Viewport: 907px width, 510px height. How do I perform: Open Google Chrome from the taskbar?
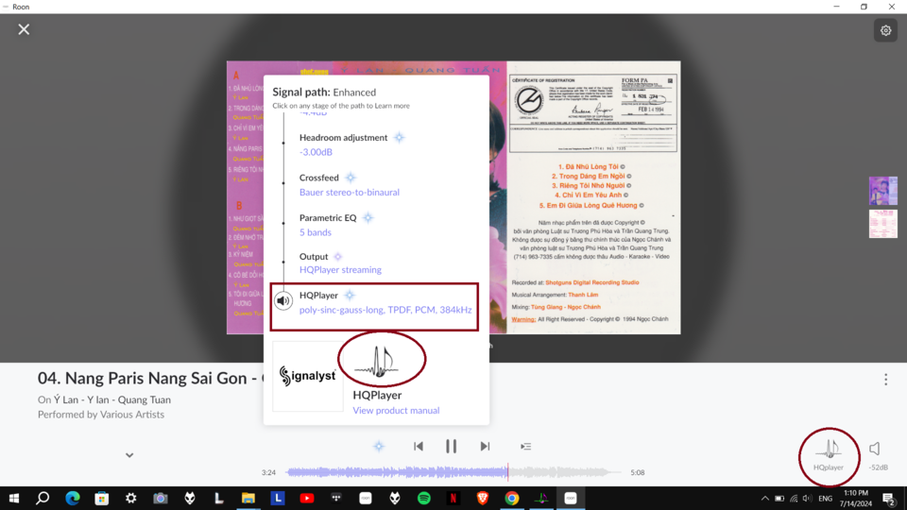(x=512, y=499)
